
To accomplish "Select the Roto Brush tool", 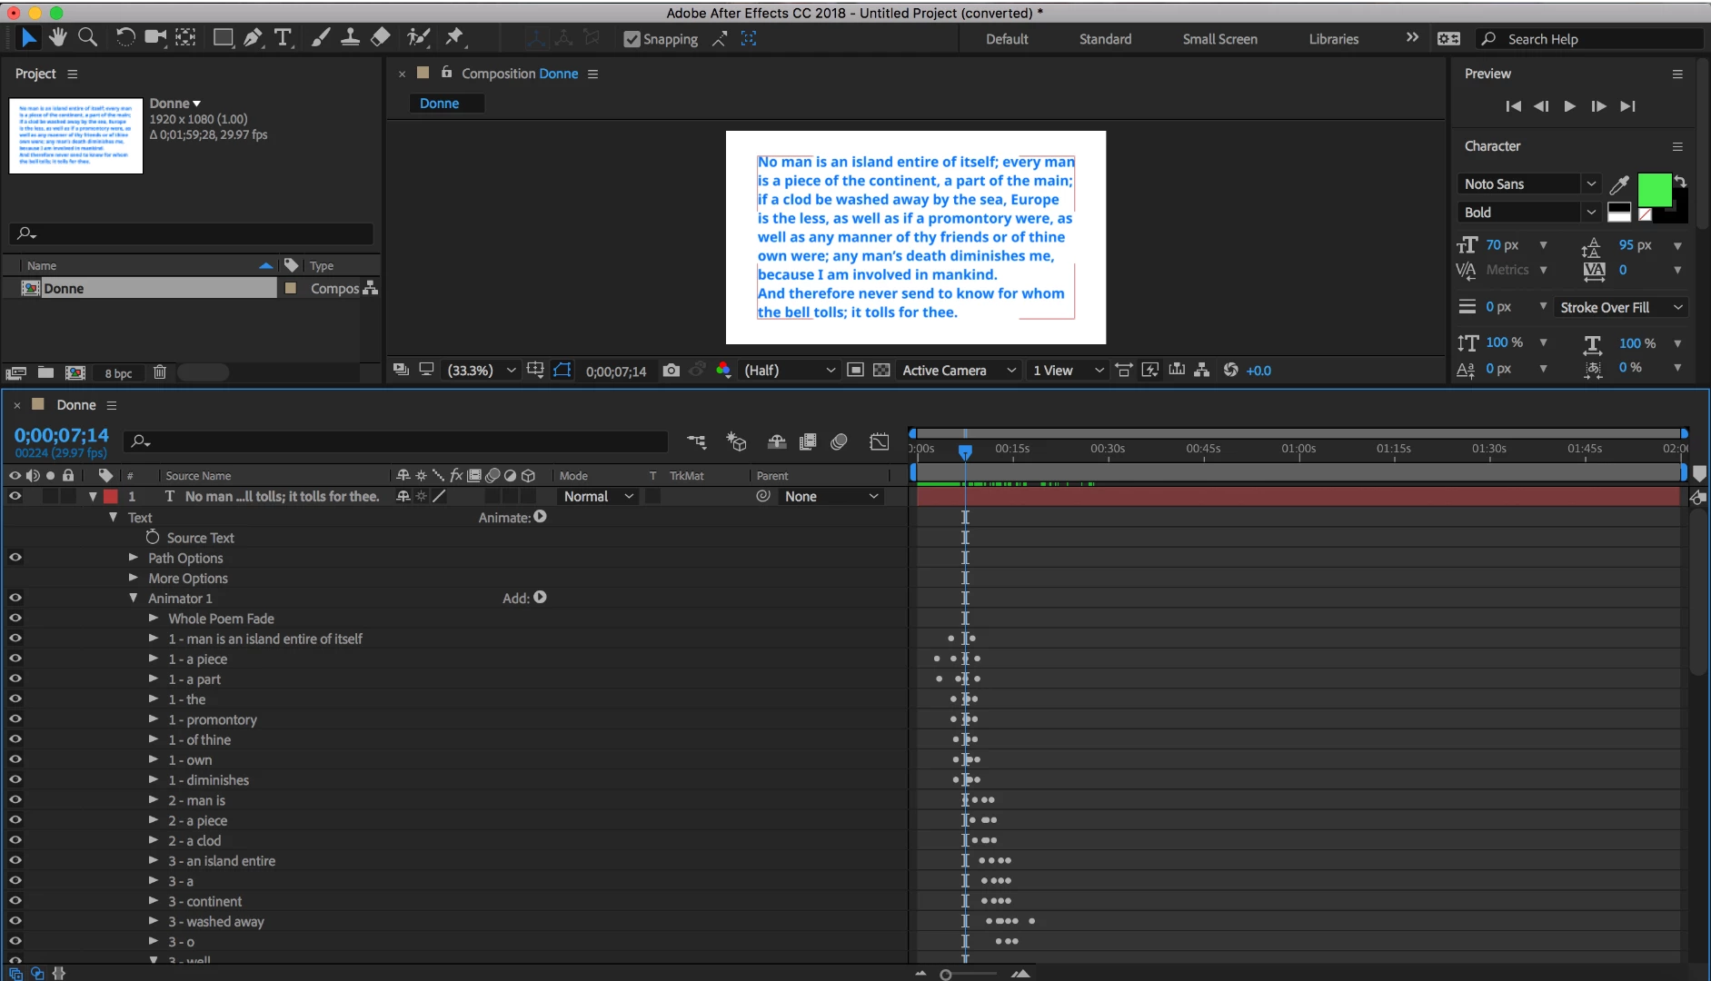I will tap(418, 37).
